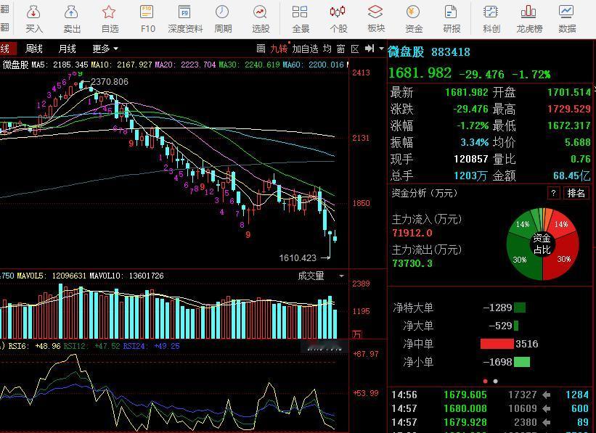Click the 最新 value 1681.982

[466, 92]
